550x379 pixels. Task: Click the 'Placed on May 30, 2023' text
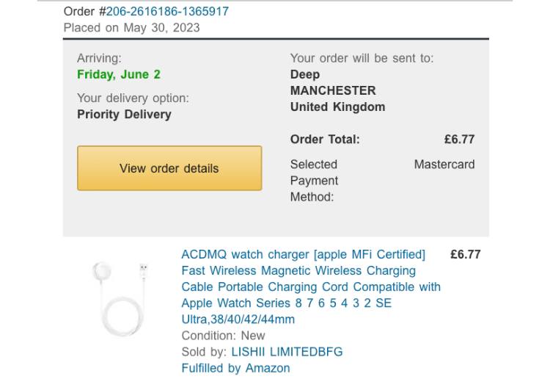point(131,28)
